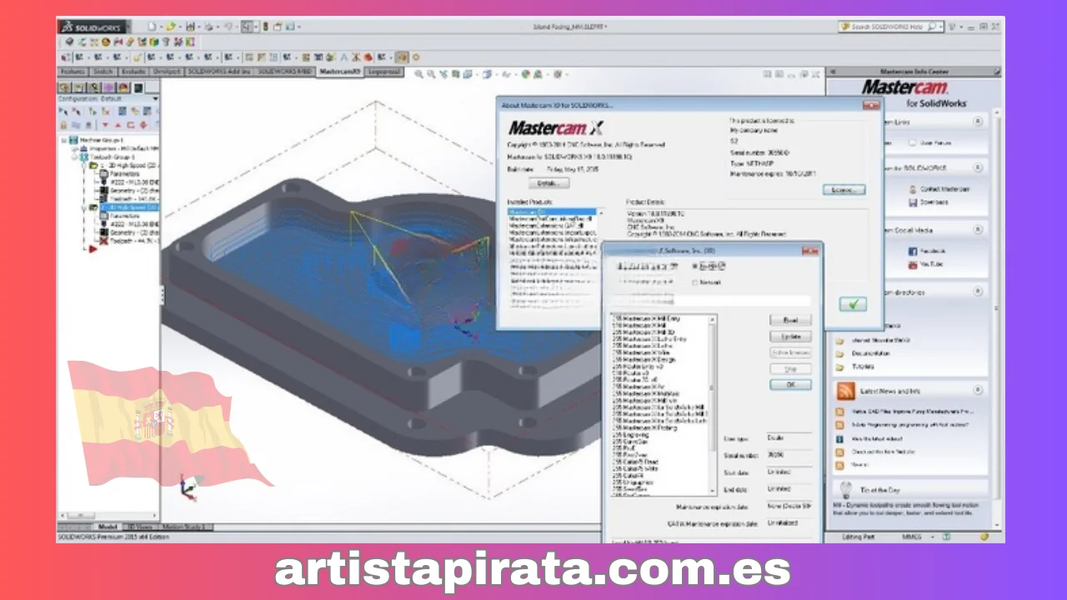Select Mastercam X Mill Entry in license list
This screenshot has width=1067, height=600.
pyautogui.click(x=646, y=318)
